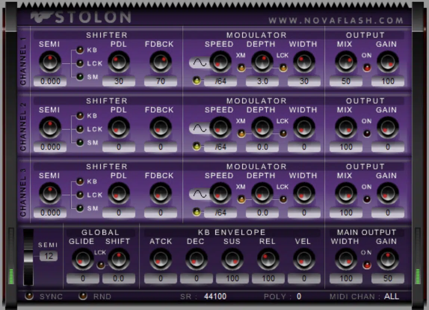
Task: Click Channel 1 speed value /64
Action: point(220,81)
